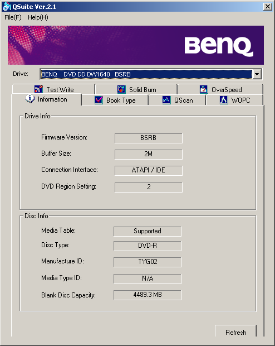The width and height of the screenshot is (275, 346).
Task: Click the Book Type checkmark icon
Action: point(99,100)
